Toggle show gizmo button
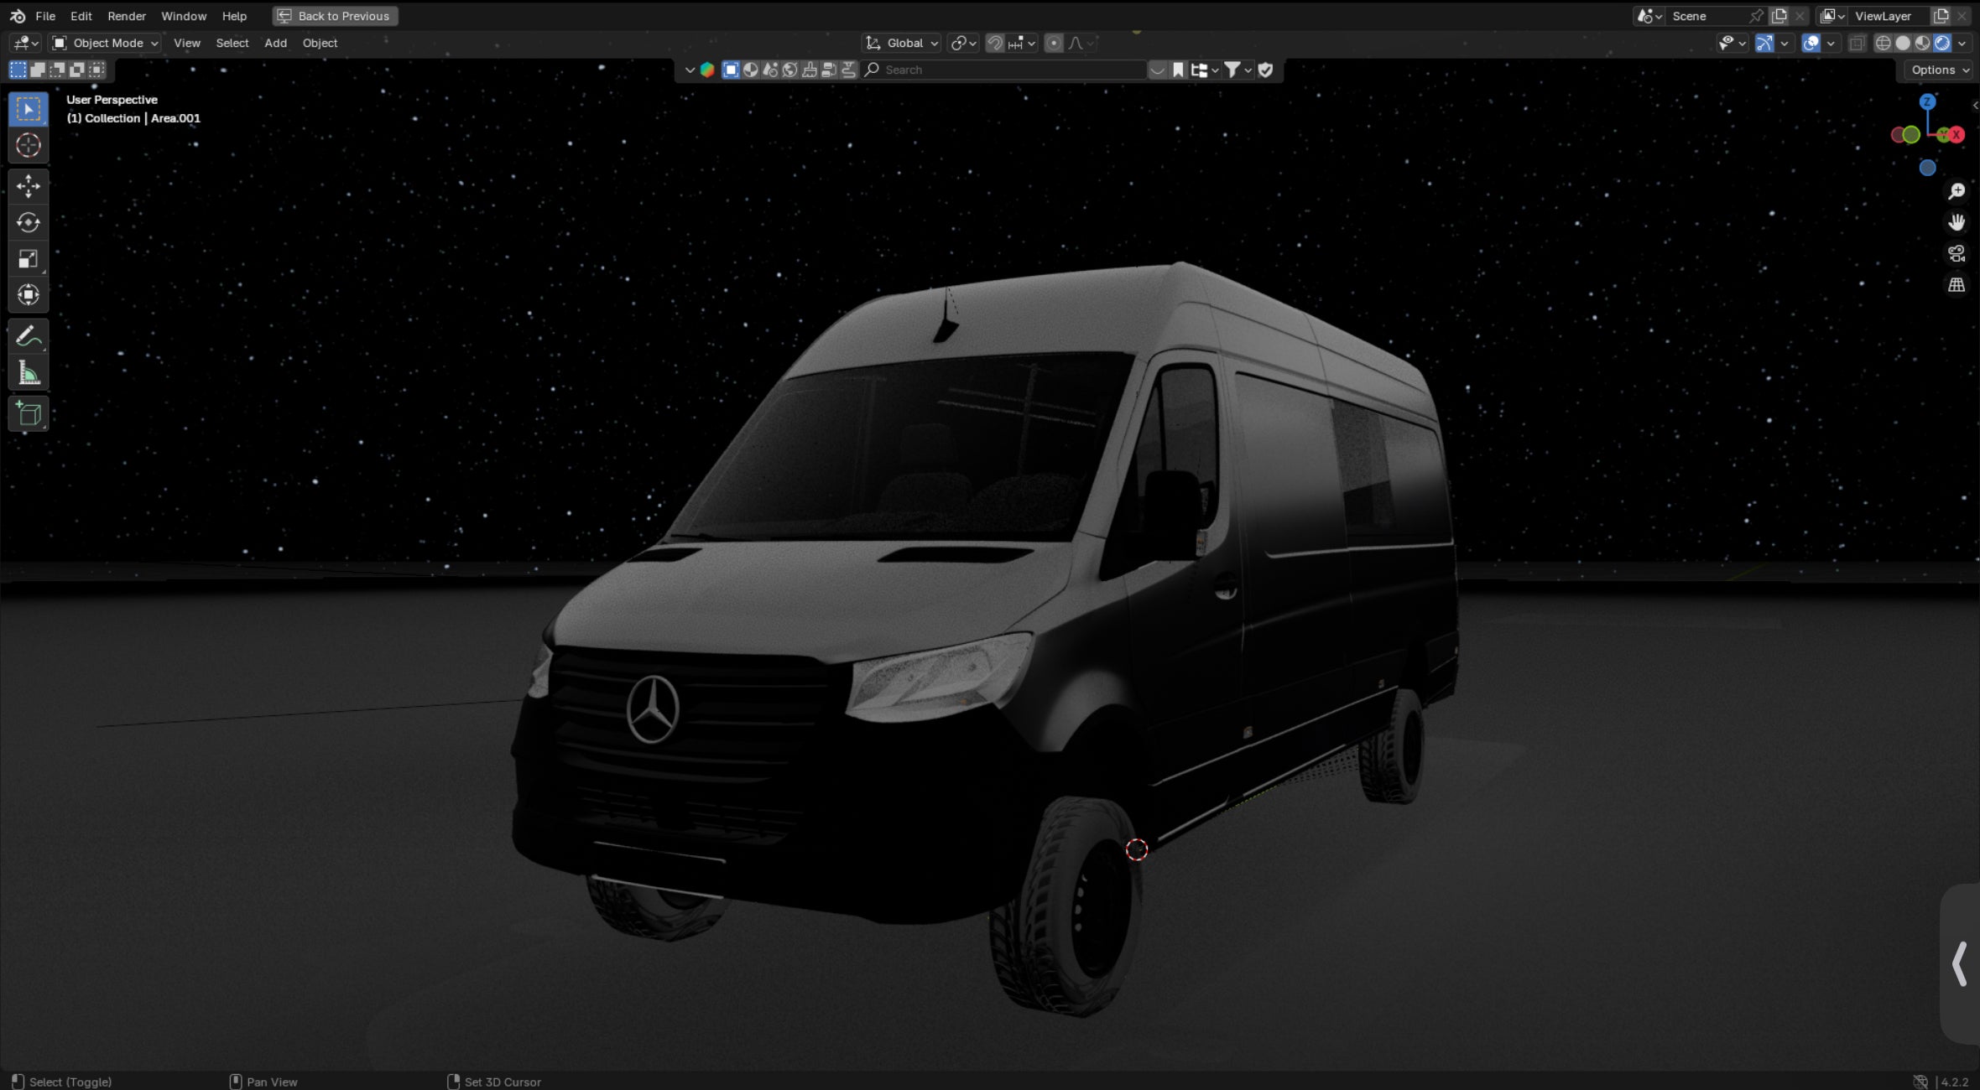 (x=1764, y=43)
